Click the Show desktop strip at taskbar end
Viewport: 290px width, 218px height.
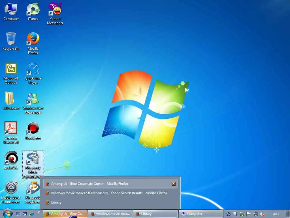(x=288, y=214)
